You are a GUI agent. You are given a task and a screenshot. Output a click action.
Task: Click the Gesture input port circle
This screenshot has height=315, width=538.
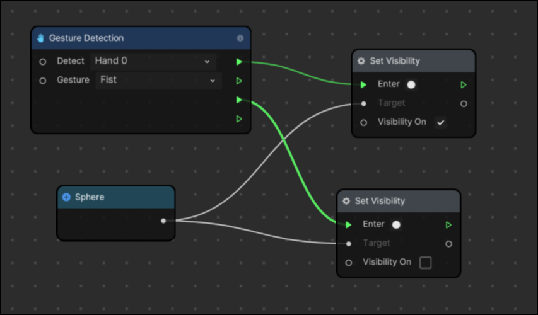(x=42, y=81)
